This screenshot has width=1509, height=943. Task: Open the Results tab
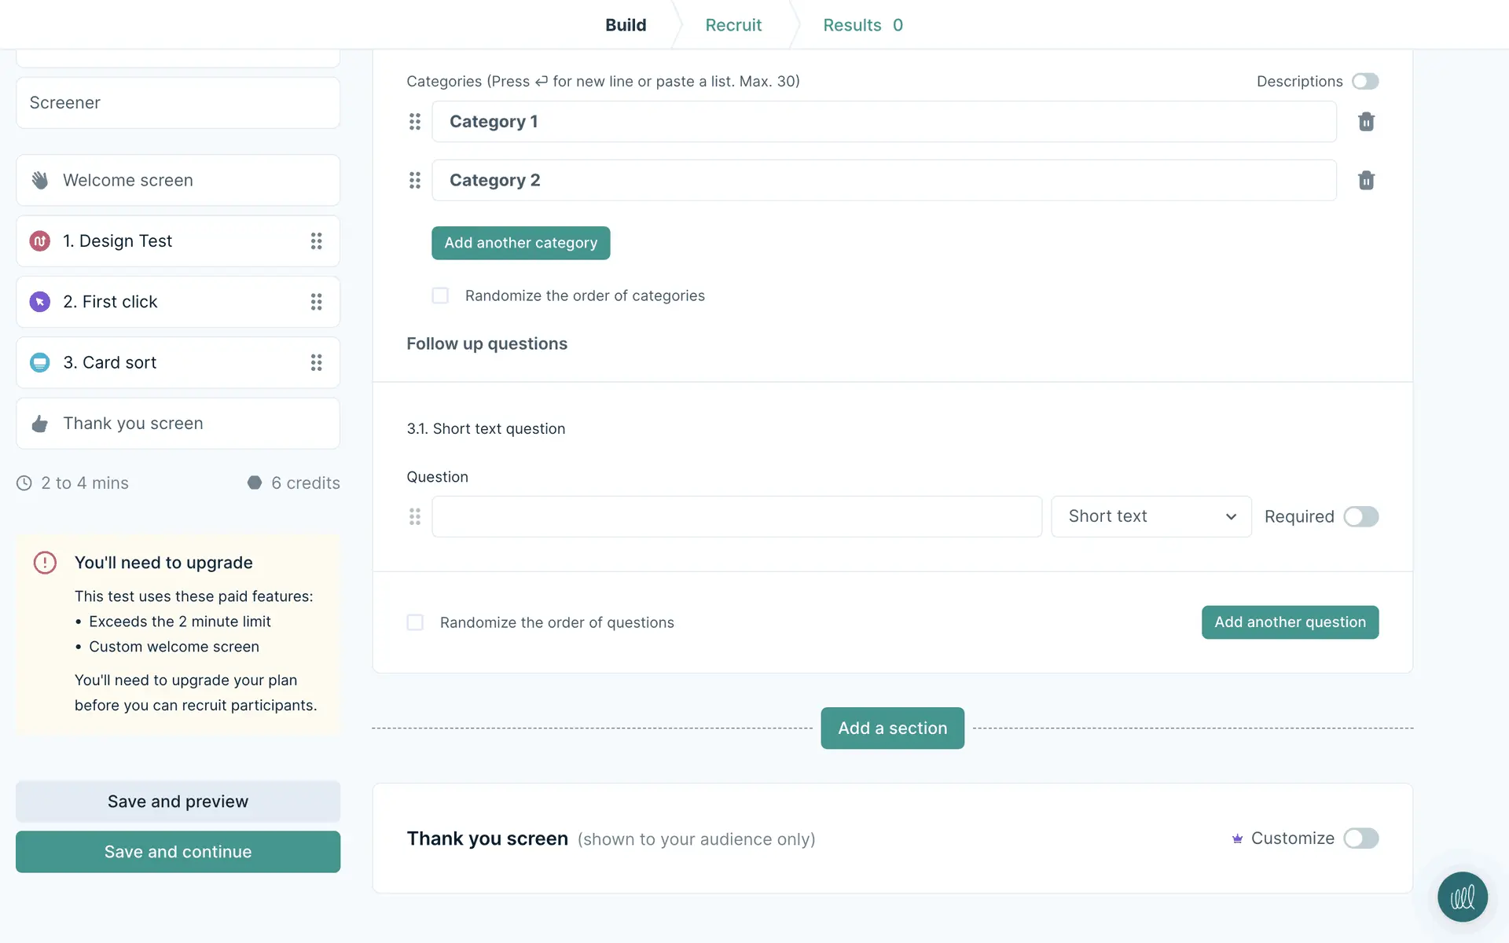click(x=862, y=25)
